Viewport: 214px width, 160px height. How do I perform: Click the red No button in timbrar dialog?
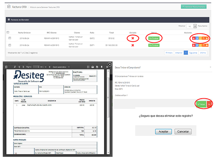coord(209,104)
